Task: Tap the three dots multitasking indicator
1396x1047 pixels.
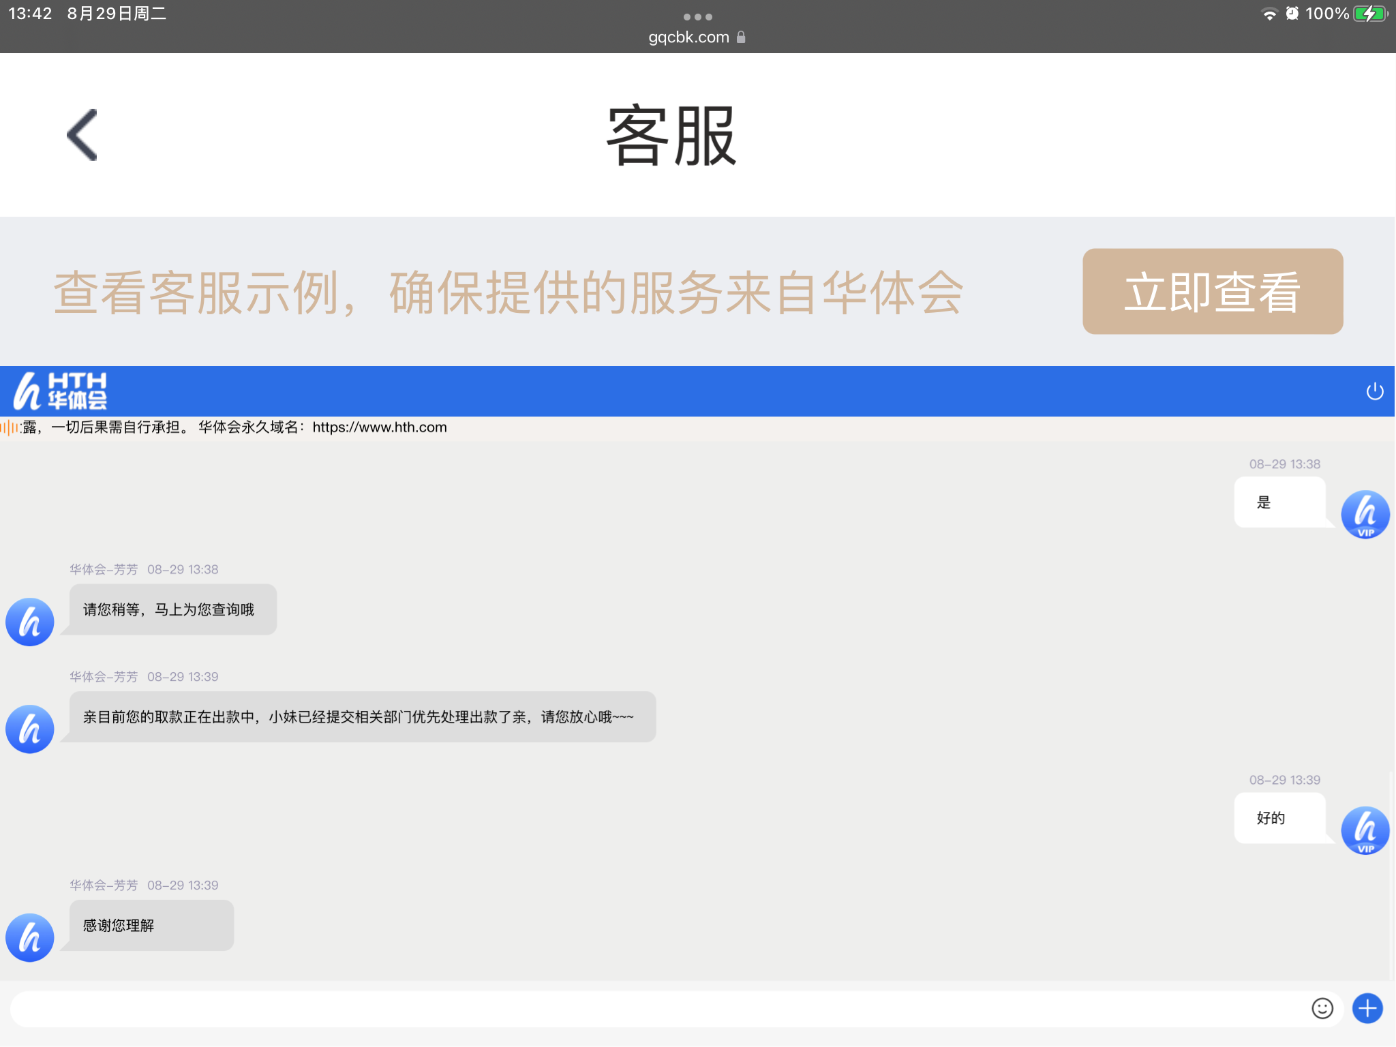Action: tap(697, 16)
